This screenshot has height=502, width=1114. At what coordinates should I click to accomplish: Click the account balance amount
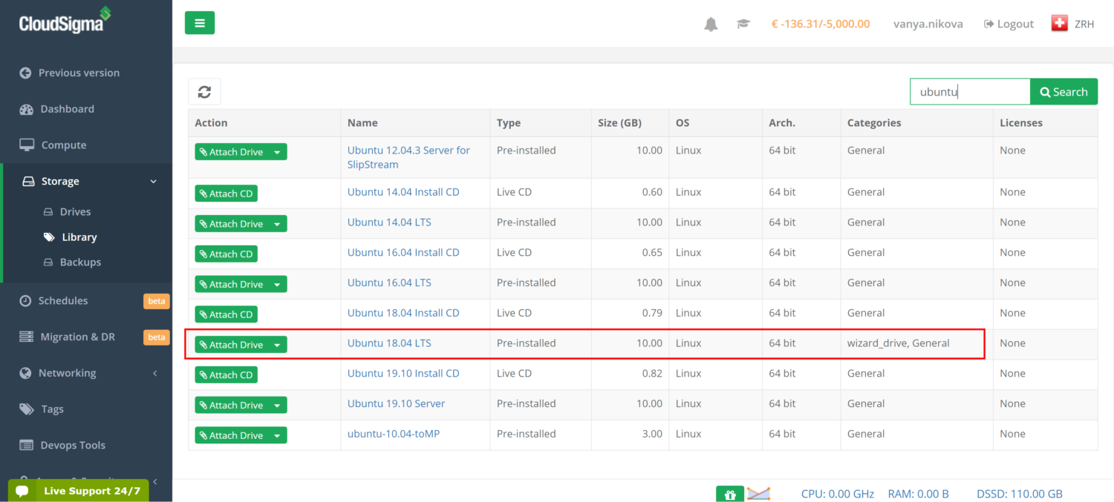tap(821, 23)
